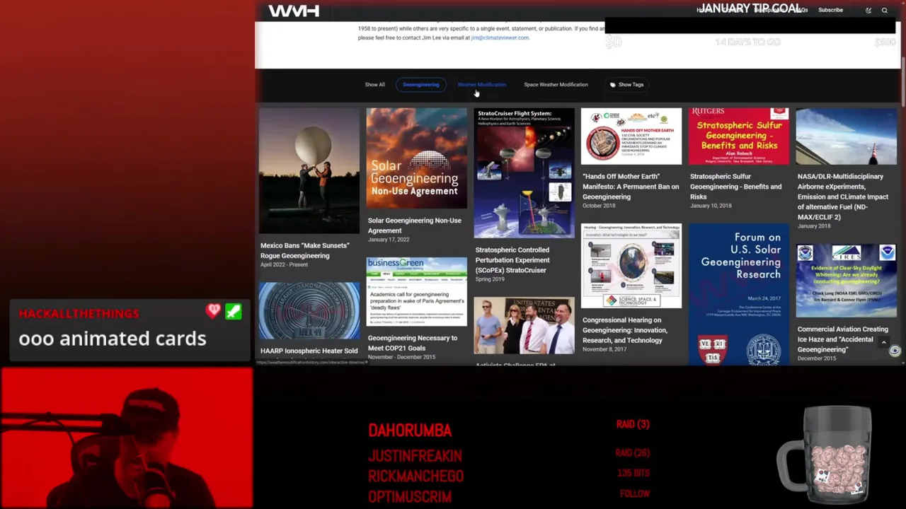
Task: Click 'Commercial Aviation Creating Ice Haze' title
Action: 842,339
